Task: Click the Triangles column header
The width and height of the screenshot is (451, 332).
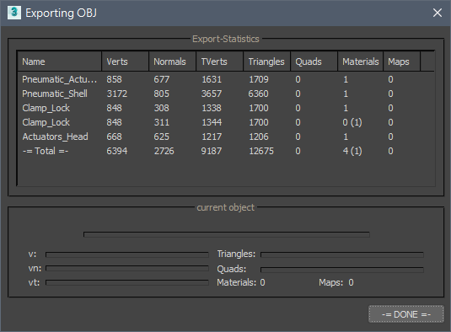Action: 267,62
